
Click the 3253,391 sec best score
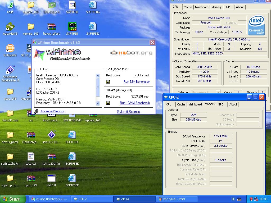tap(140, 96)
